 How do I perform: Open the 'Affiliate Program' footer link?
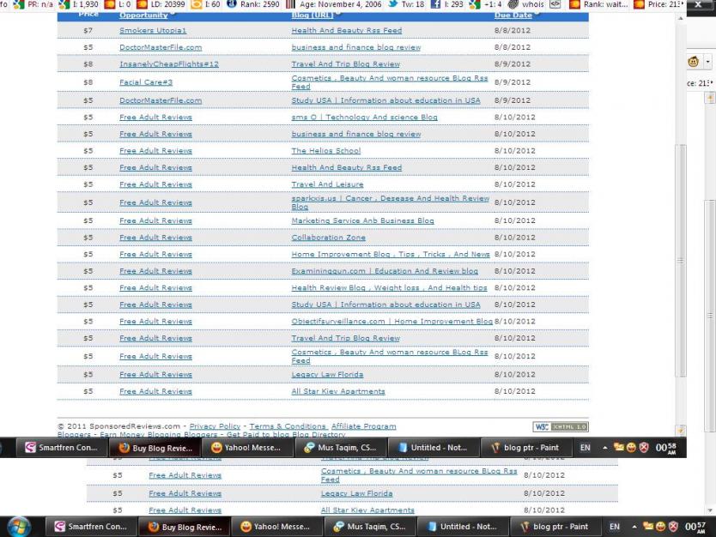[363, 426]
